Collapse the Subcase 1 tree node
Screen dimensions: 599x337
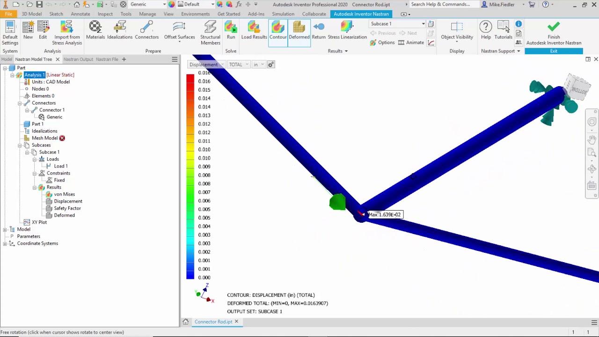[27, 152]
